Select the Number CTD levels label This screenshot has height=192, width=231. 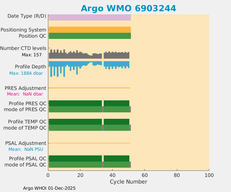[x=23, y=48]
